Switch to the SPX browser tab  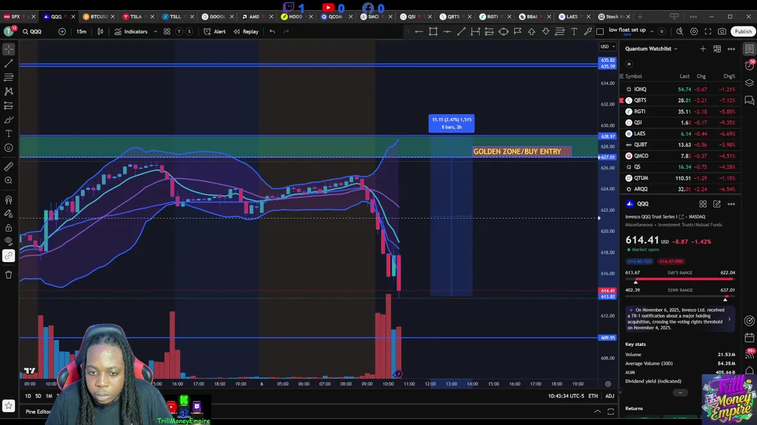(15, 17)
